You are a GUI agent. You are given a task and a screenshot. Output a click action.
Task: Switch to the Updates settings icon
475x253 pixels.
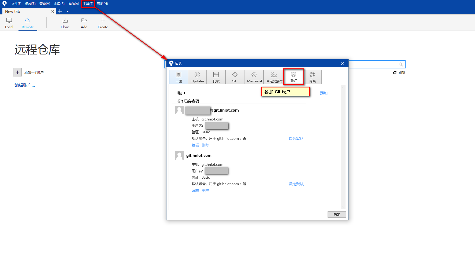[x=197, y=77]
